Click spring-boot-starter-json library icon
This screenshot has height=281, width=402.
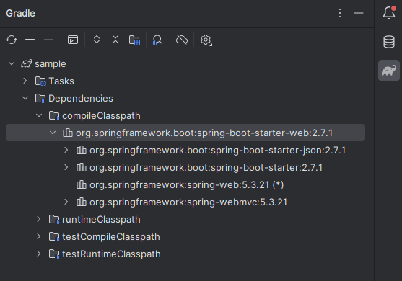(x=82, y=150)
